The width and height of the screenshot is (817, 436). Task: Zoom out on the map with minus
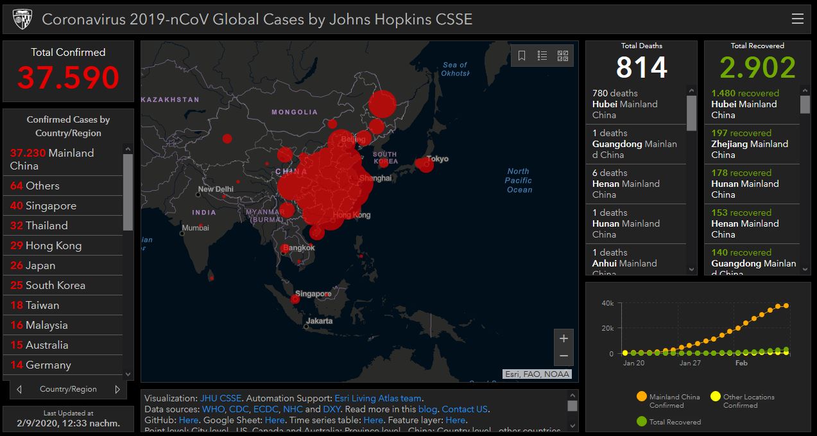click(563, 356)
